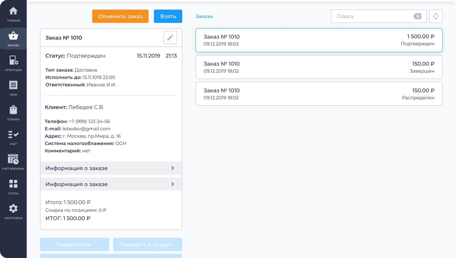Go to Главная home icon in sidebar
456x258 pixels.
[x=13, y=14]
